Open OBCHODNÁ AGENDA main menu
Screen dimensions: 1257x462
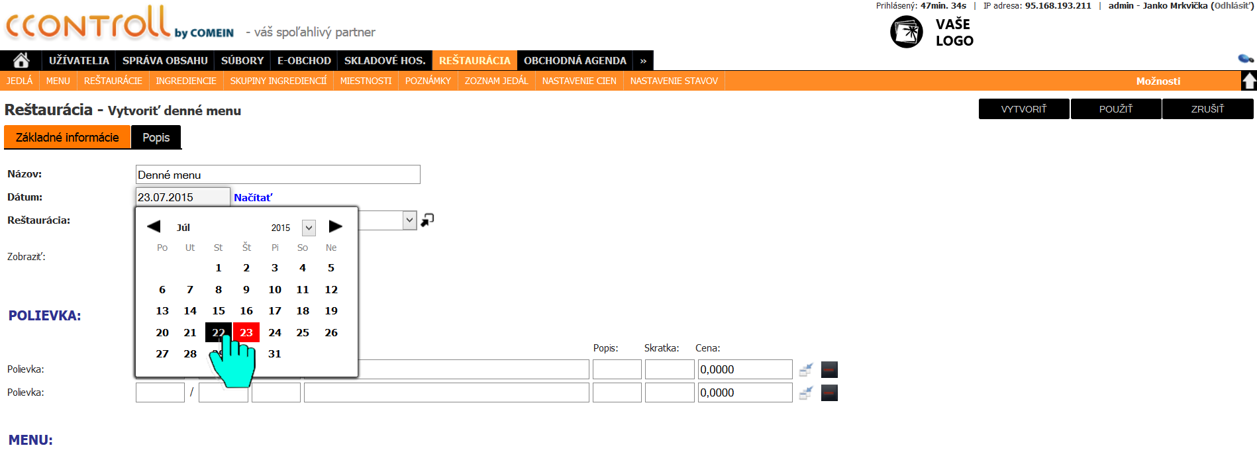click(x=575, y=60)
